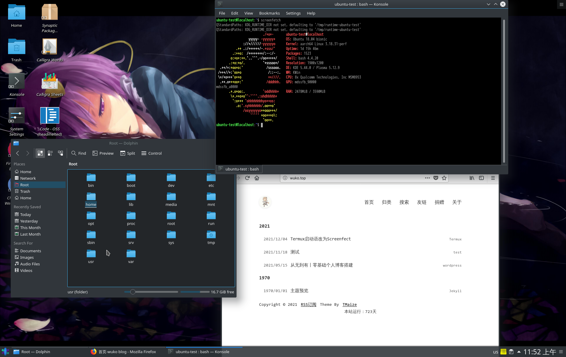Select the ubuntu-test bash tab
Viewport: 566px width, 357px height.
click(239, 169)
